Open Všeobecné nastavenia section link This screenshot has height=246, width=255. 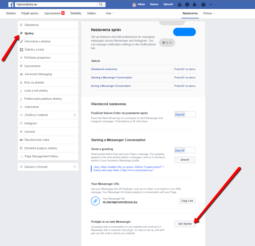tap(104, 69)
